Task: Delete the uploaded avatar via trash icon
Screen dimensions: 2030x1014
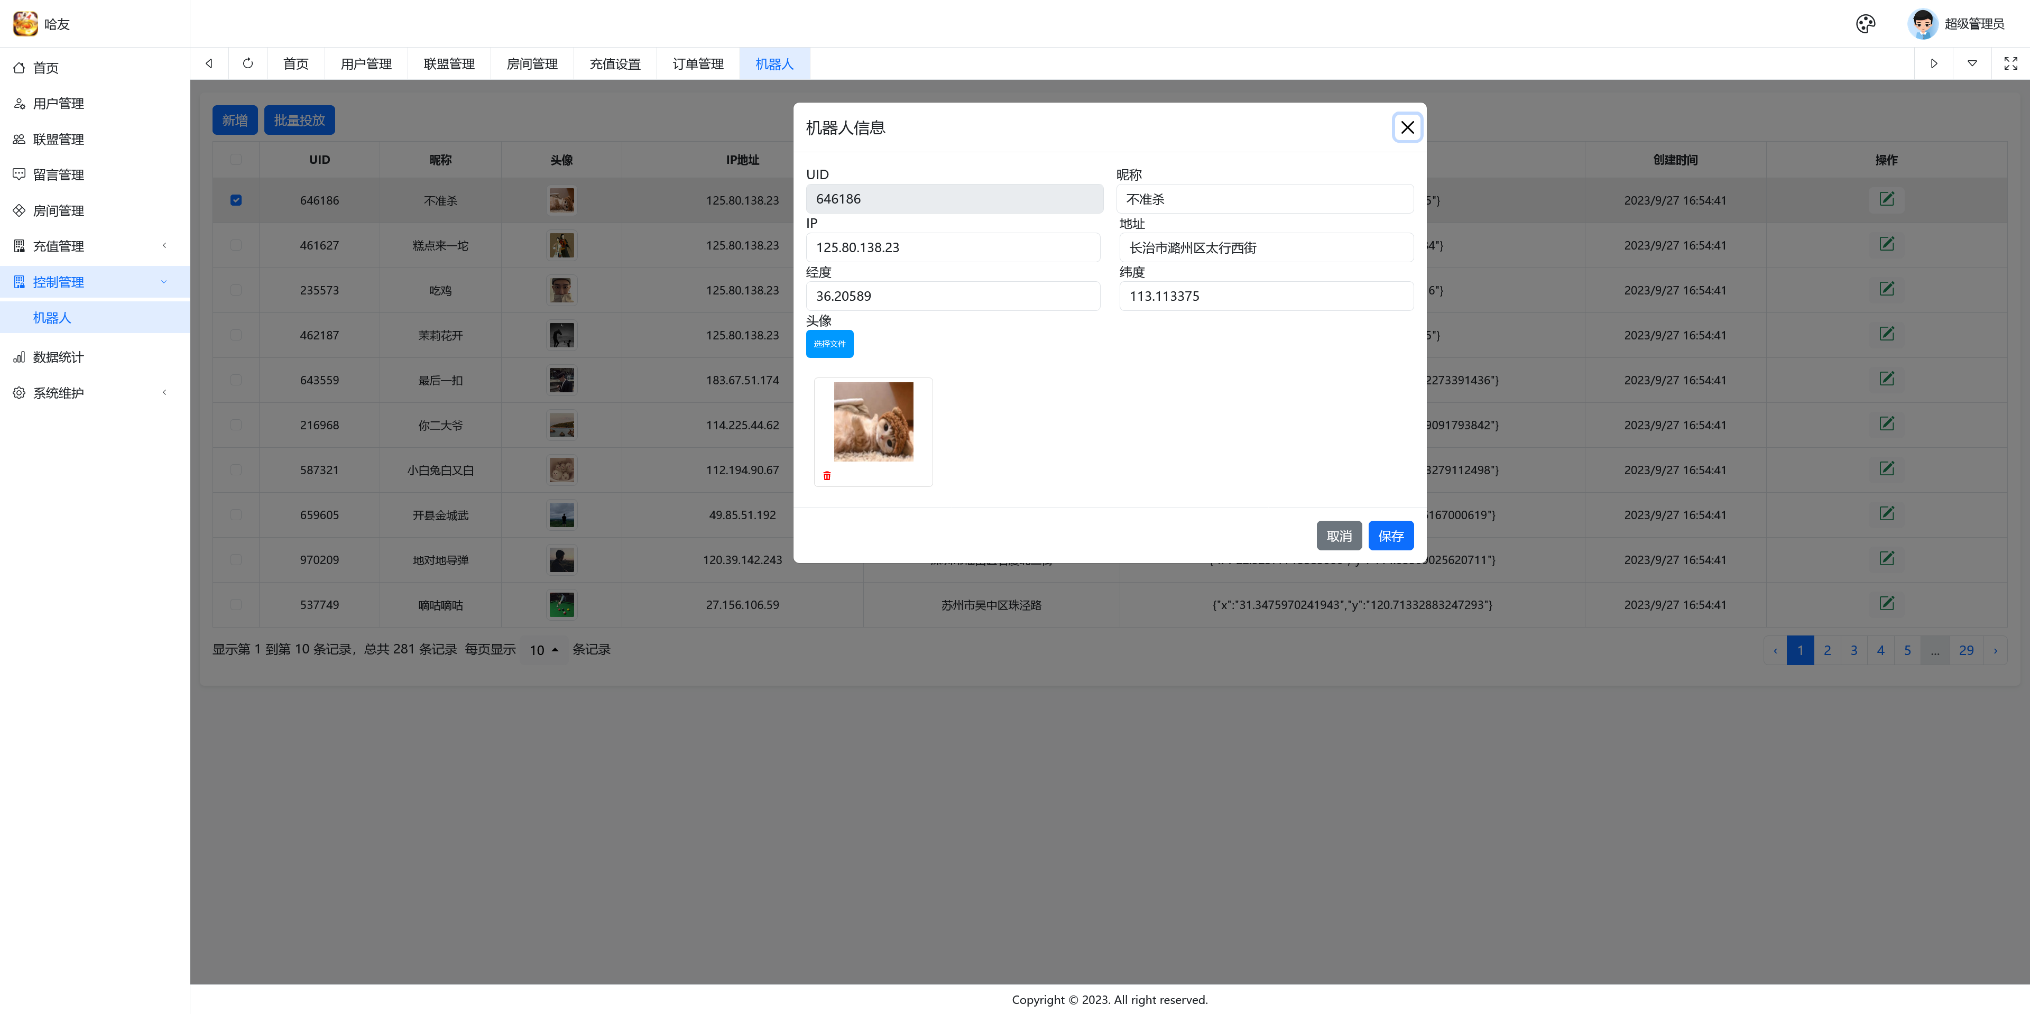Action: [827, 475]
